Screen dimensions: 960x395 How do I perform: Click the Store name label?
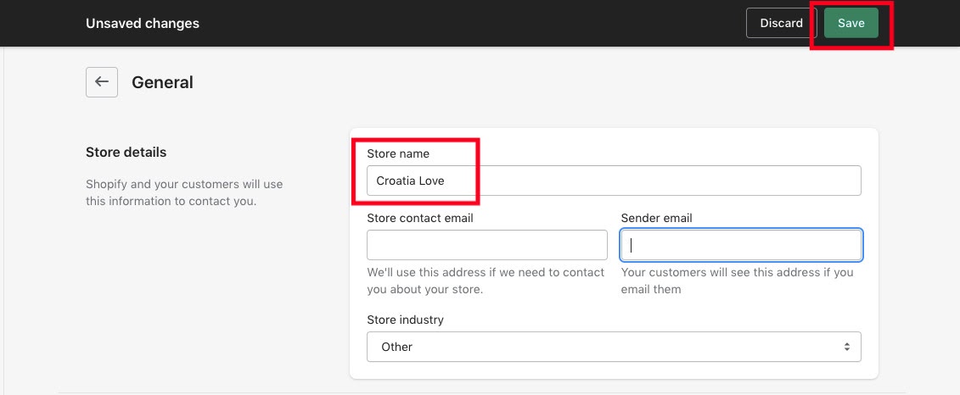click(x=398, y=153)
